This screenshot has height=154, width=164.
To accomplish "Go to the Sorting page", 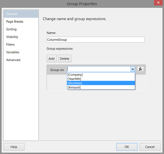I will coord(11,29).
